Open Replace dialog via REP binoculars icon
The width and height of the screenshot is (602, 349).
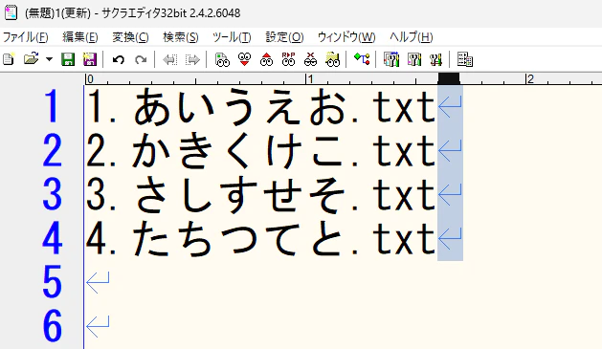288,59
